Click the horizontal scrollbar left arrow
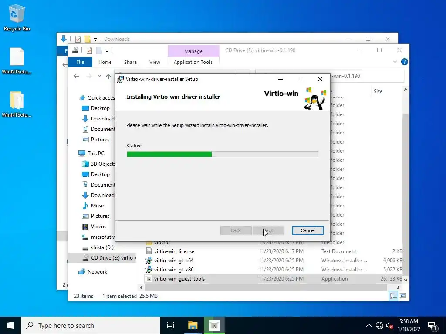 (142, 287)
